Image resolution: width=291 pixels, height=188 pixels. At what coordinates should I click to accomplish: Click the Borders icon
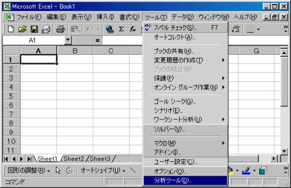(250, 29)
